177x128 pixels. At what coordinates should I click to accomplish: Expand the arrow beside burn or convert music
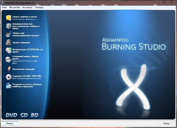(x=43, y=34)
